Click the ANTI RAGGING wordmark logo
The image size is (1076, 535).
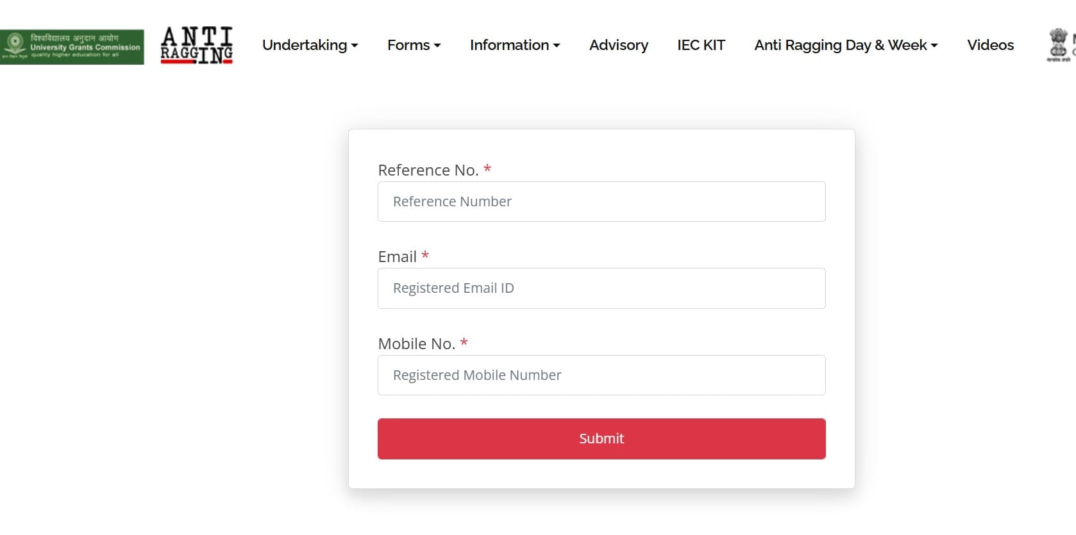coord(196,44)
